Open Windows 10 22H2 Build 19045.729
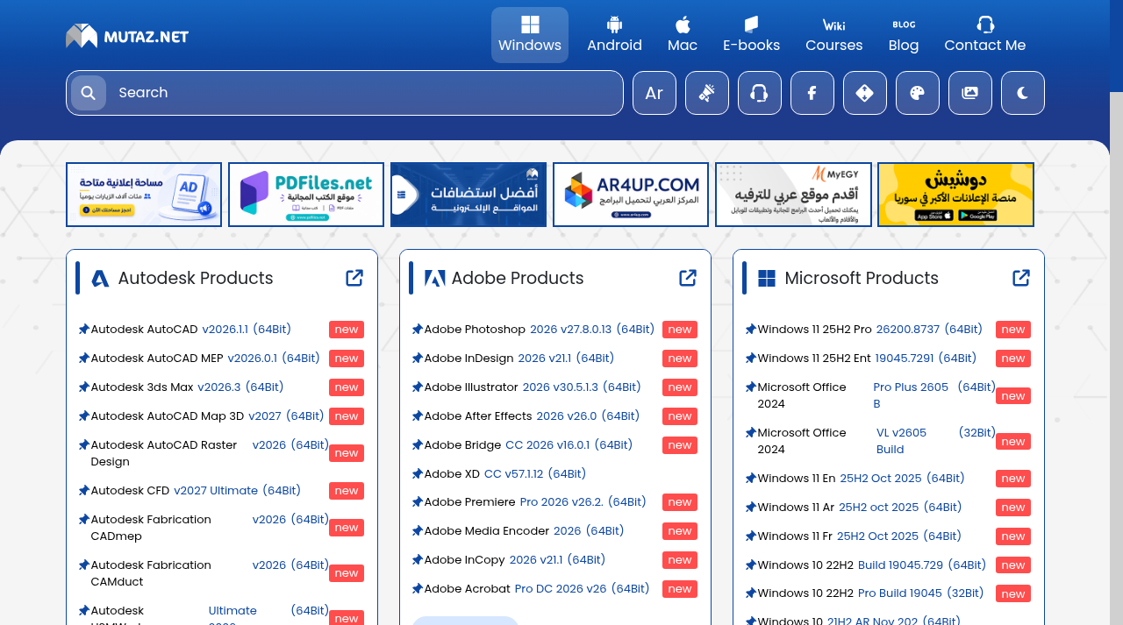 coord(871,565)
